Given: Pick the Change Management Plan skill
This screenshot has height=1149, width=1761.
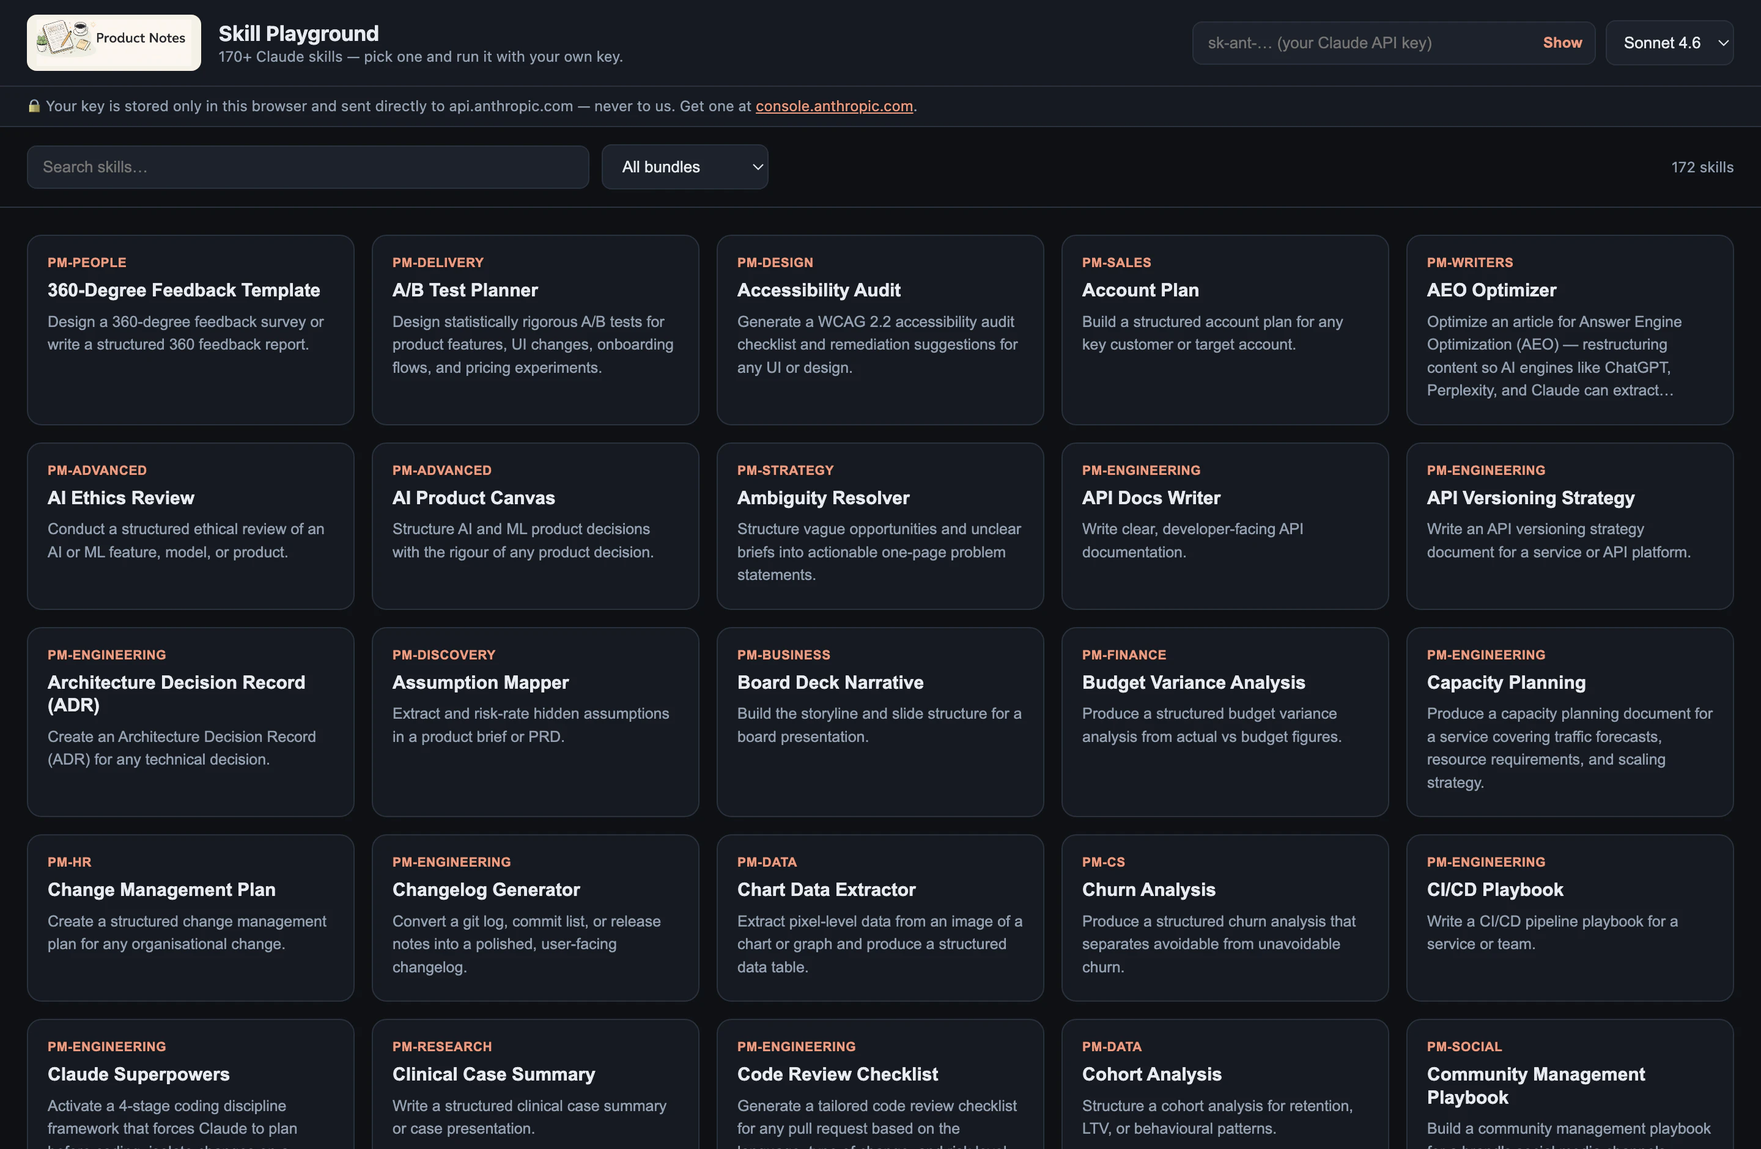Looking at the screenshot, I should point(191,919).
